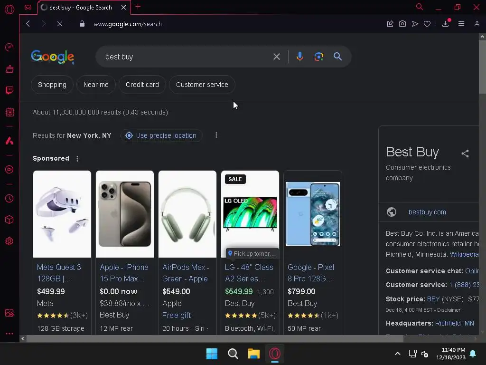486x365 pixels.
Task: Take a snapshot with camera icon
Action: click(402, 24)
